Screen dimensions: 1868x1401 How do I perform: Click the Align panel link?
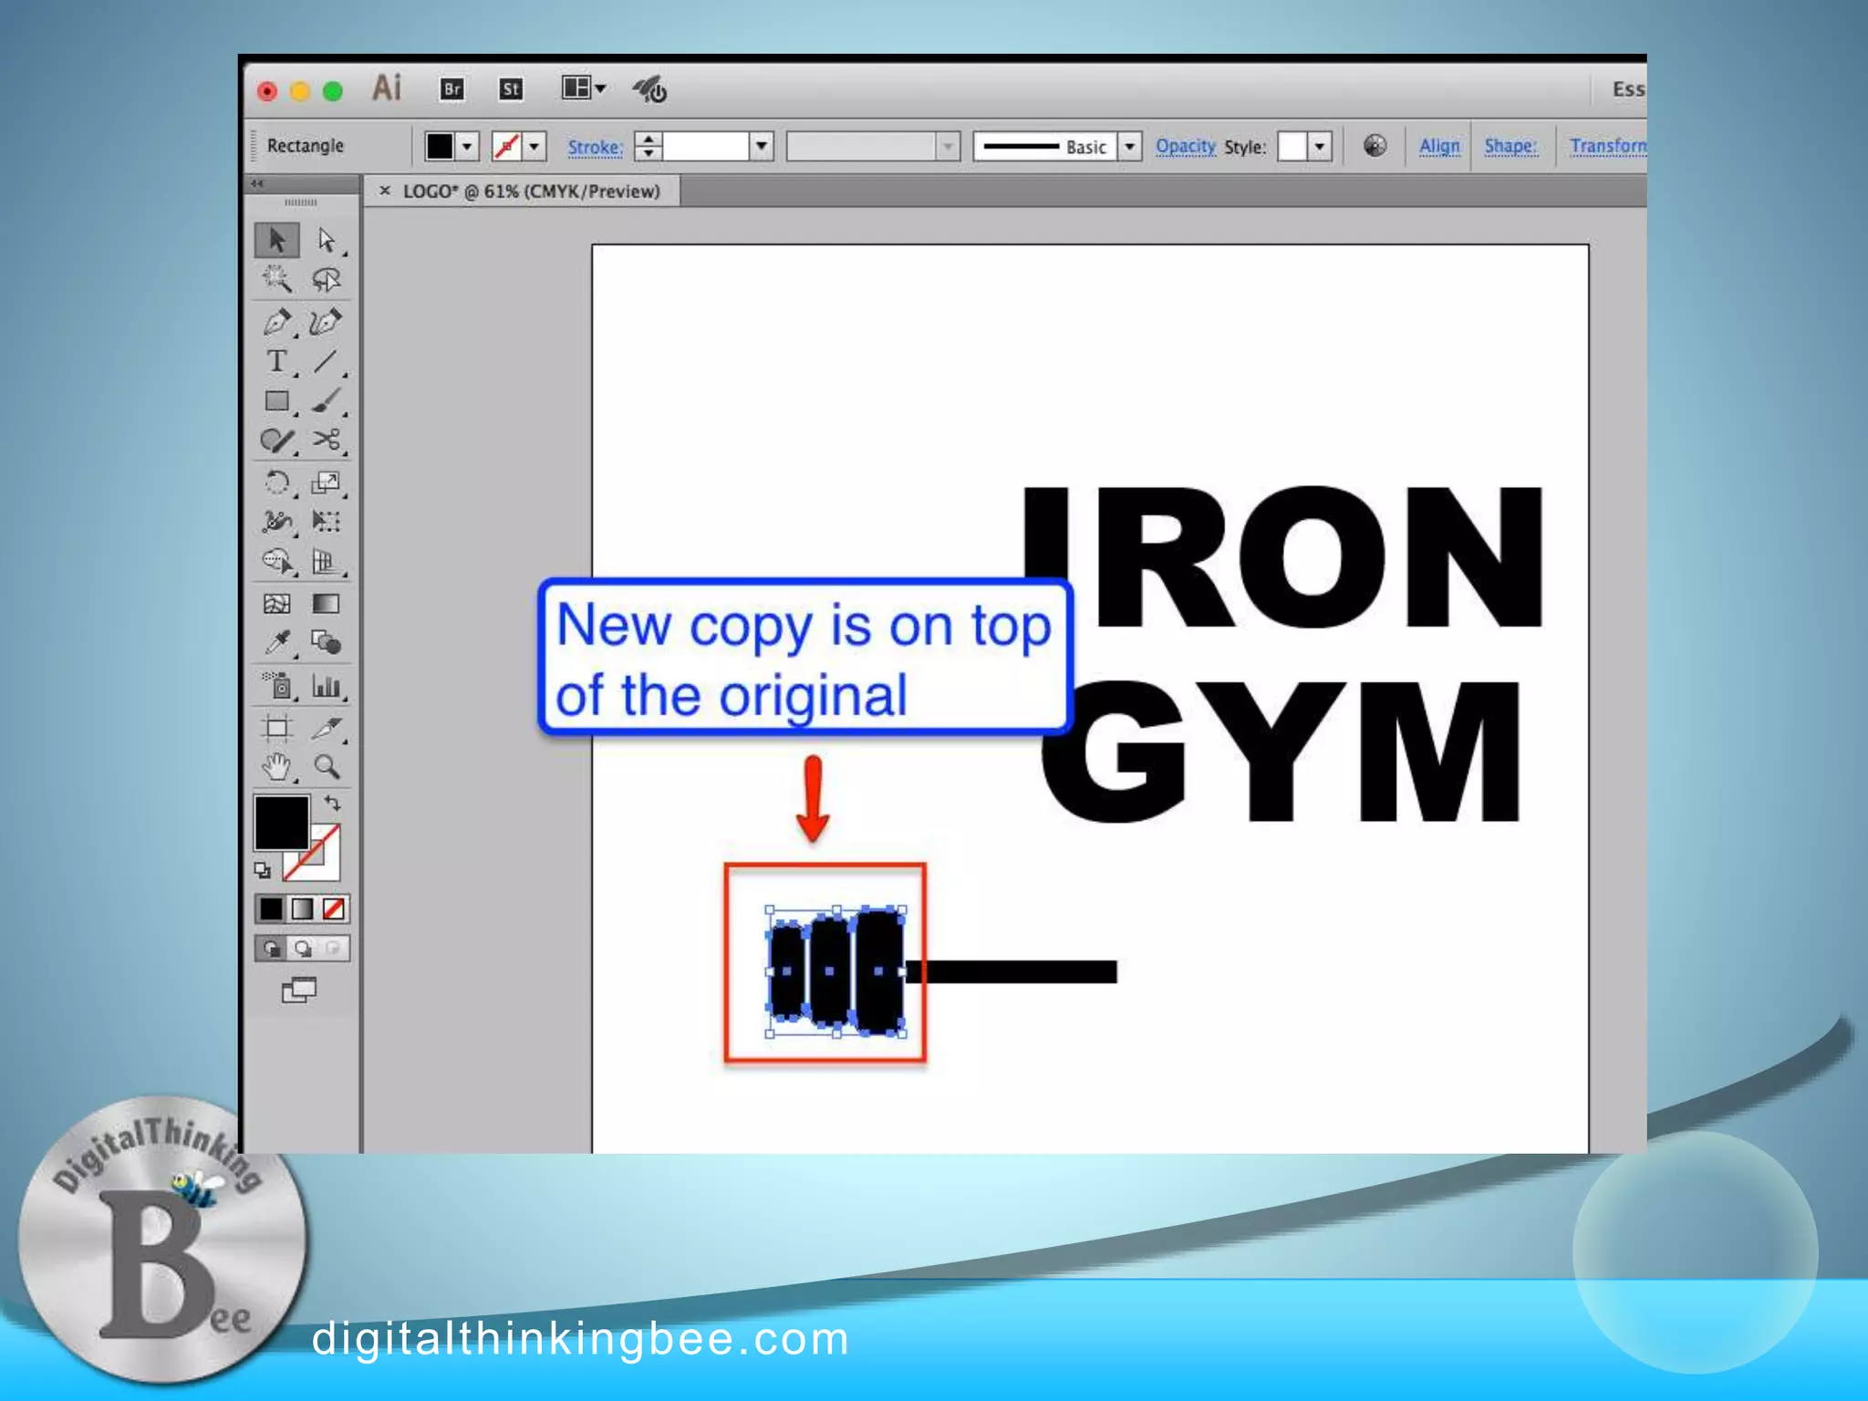(x=1438, y=146)
